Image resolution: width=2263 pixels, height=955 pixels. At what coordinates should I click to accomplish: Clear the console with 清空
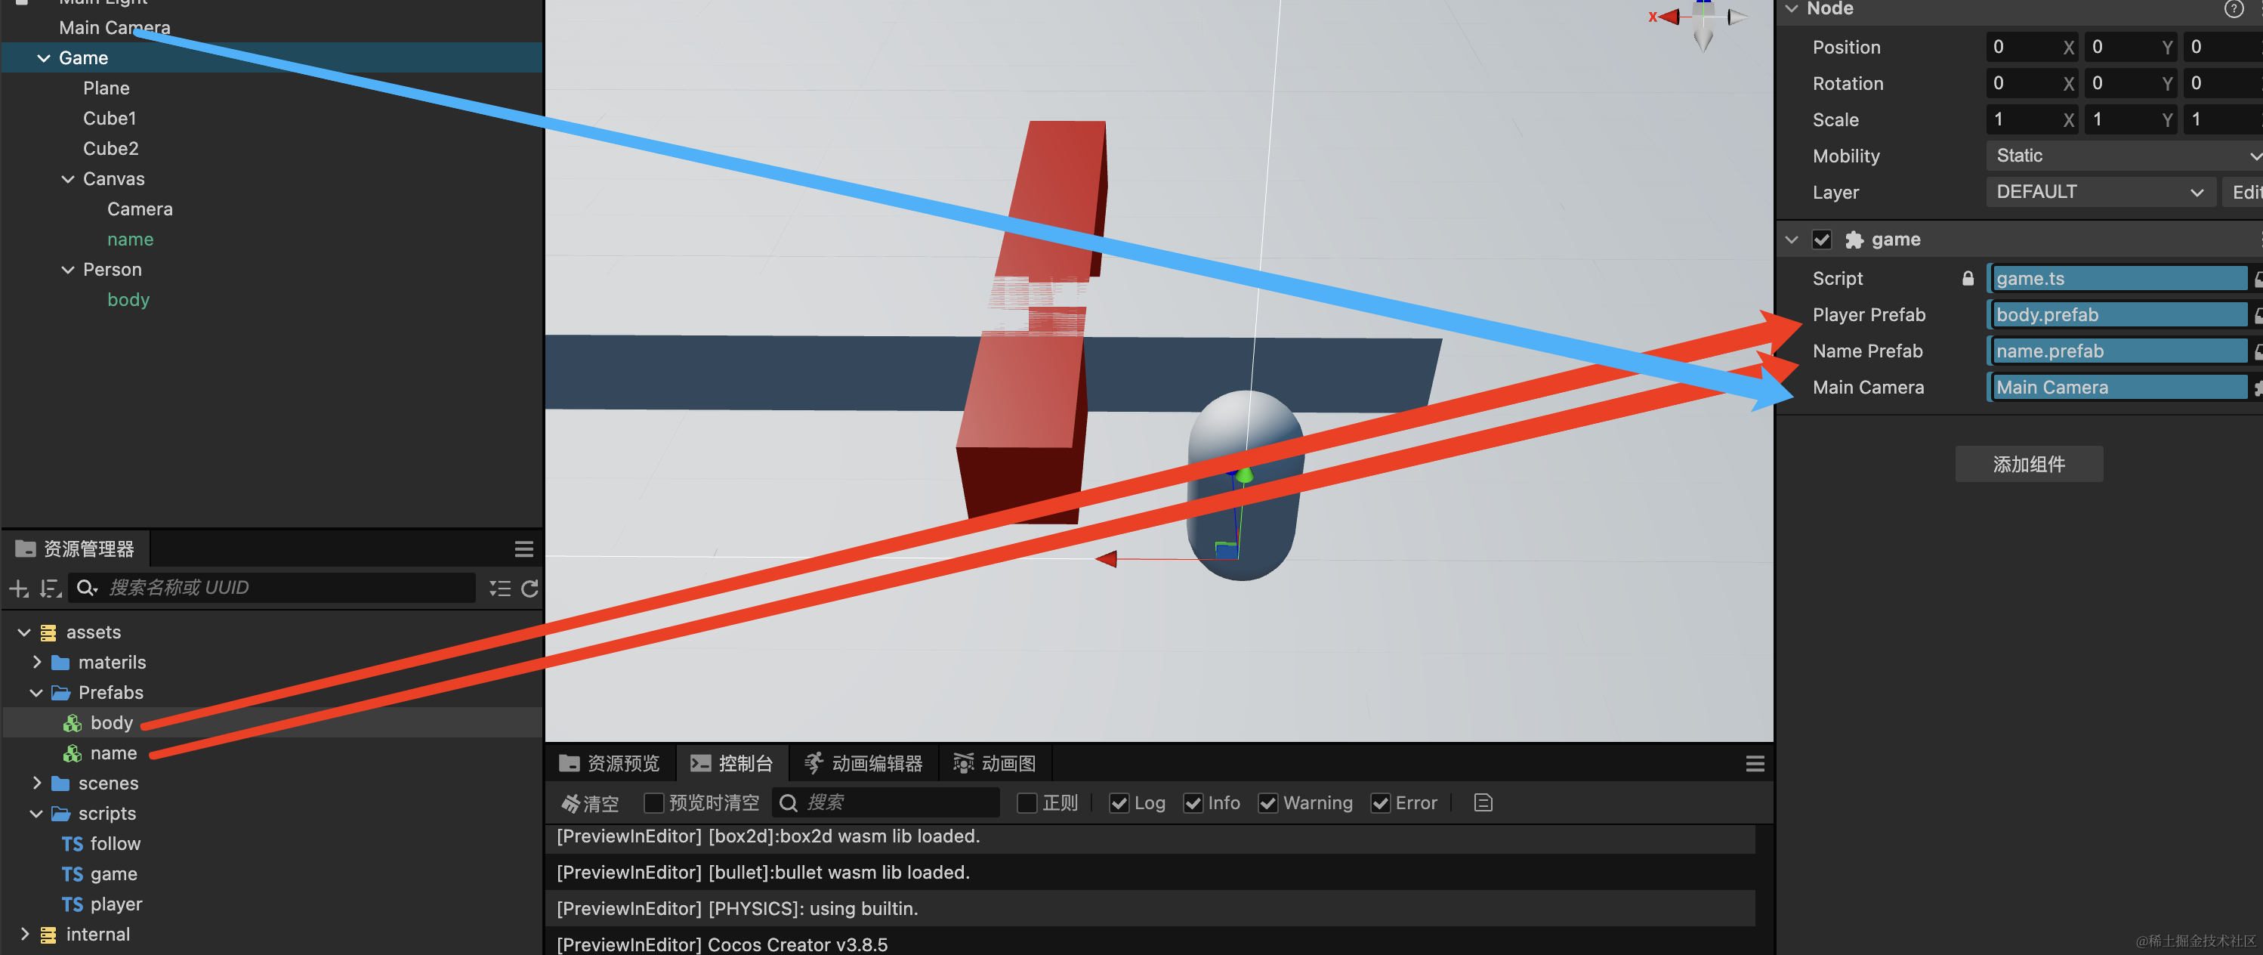click(591, 802)
